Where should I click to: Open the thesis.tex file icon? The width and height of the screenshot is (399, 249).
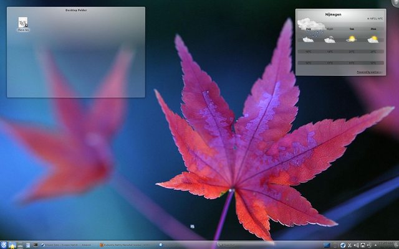coord(23,24)
